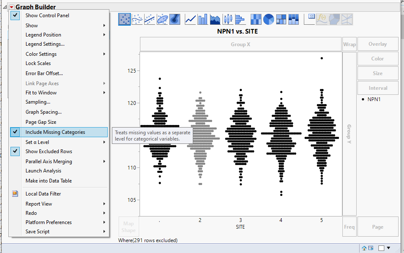Expand the Set α Level submenu

(x=59, y=142)
